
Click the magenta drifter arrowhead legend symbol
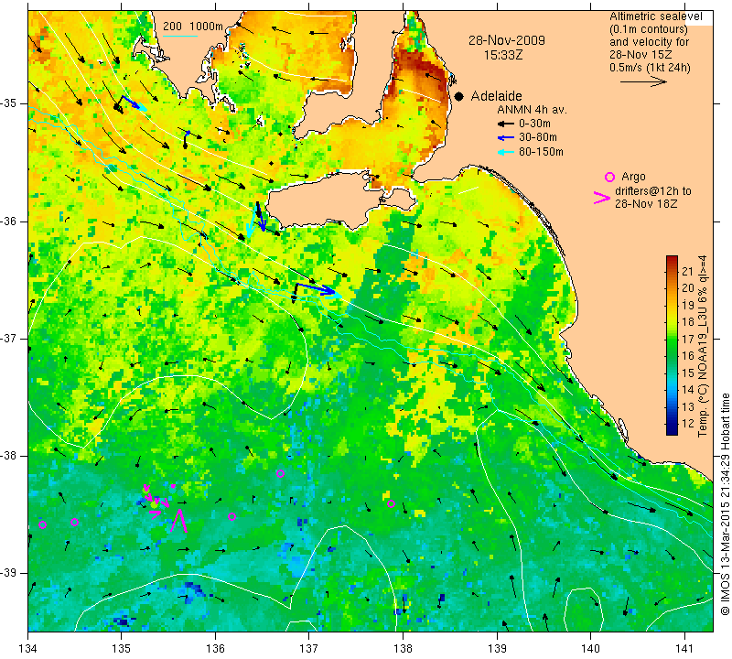coord(602,197)
